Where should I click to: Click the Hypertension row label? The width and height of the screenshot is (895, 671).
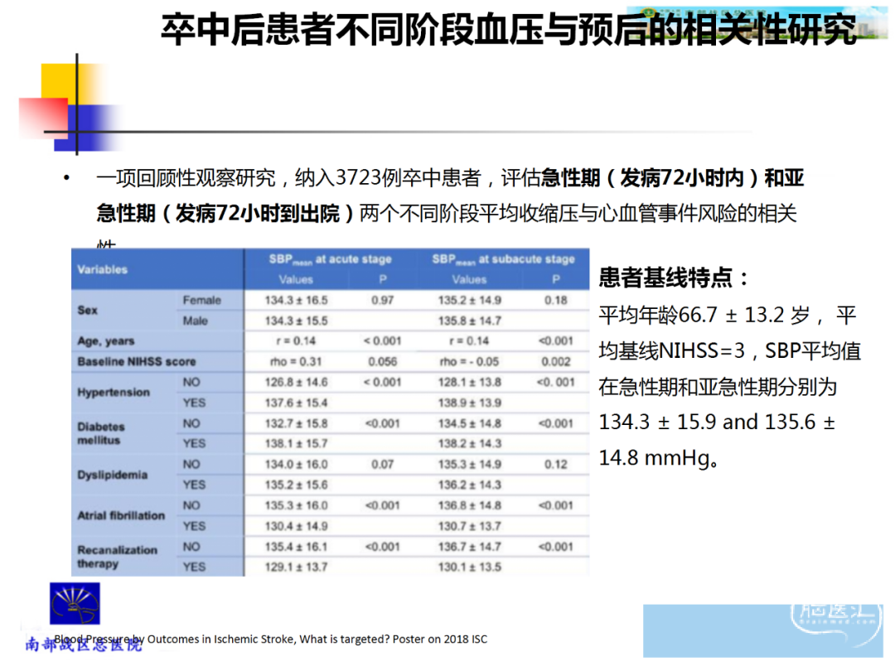[114, 393]
